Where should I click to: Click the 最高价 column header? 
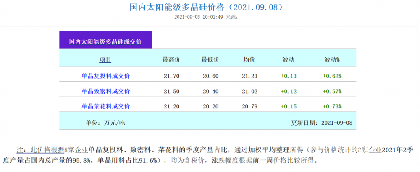(171, 60)
